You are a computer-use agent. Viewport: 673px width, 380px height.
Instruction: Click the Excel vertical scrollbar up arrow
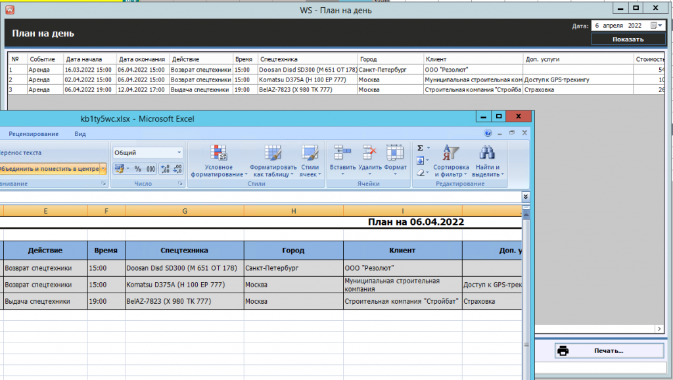pyautogui.click(x=526, y=214)
